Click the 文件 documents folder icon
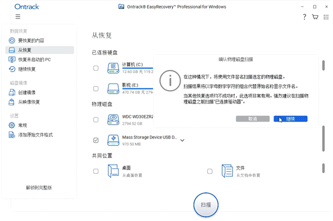The image size is (333, 221). 227,171
